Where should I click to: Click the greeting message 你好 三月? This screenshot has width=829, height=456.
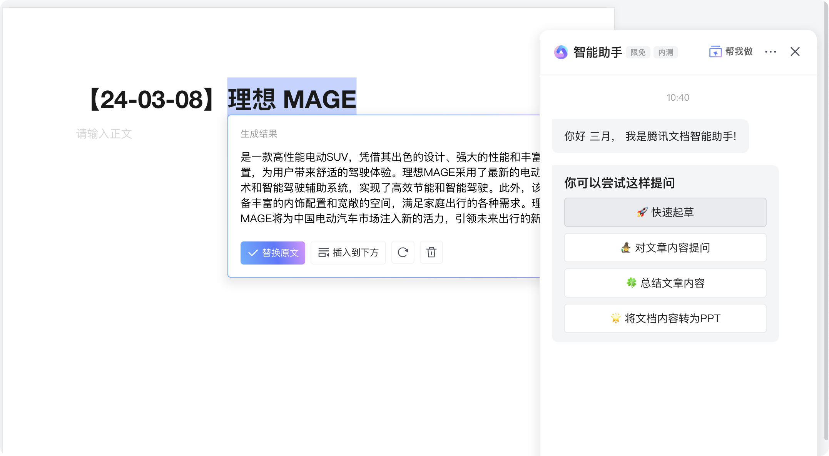[650, 136]
